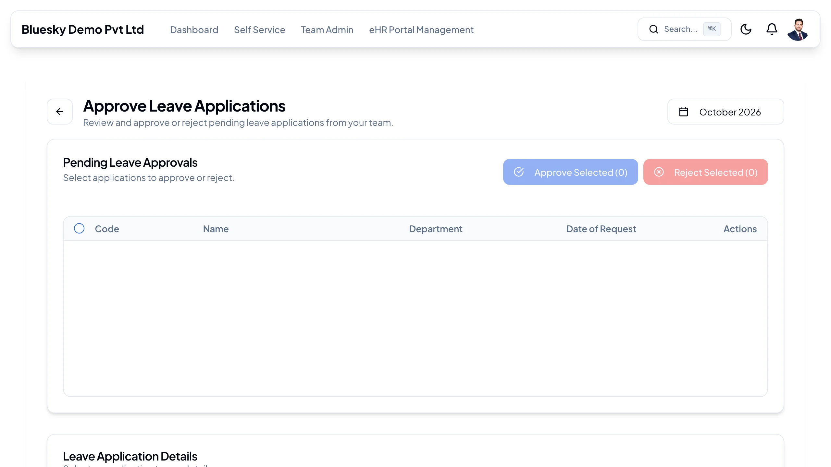Open notifications bell
Viewport: 831px width, 467px height.
772,29
